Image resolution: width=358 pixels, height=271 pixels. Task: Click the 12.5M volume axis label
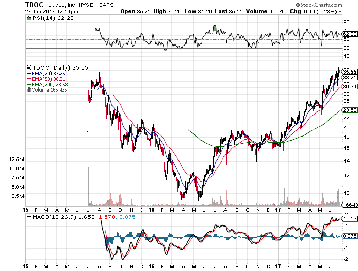click(x=16, y=160)
